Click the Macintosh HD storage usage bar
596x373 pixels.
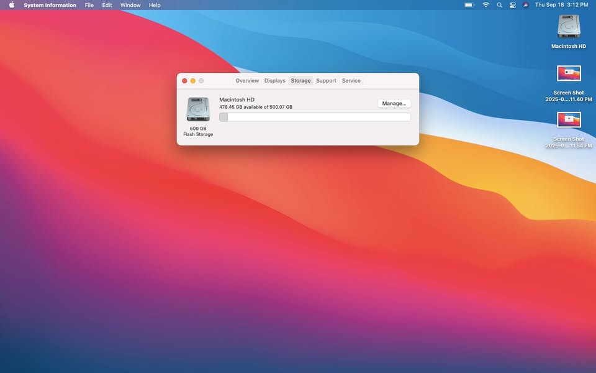[x=315, y=117]
